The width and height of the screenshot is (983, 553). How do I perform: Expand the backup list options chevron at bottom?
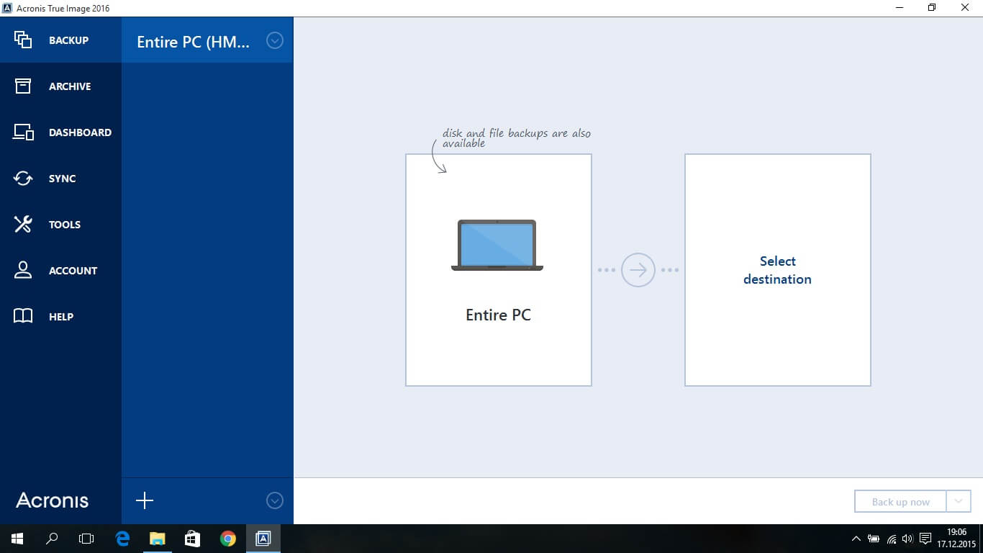pos(275,500)
